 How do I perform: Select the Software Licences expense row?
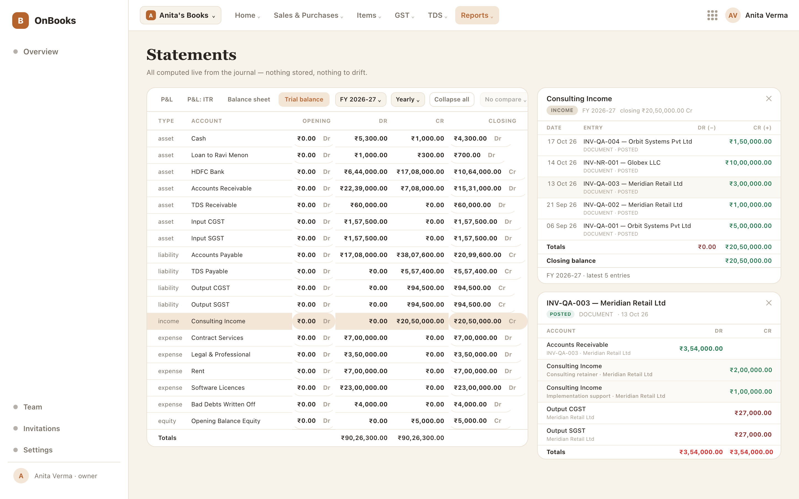(x=337, y=388)
